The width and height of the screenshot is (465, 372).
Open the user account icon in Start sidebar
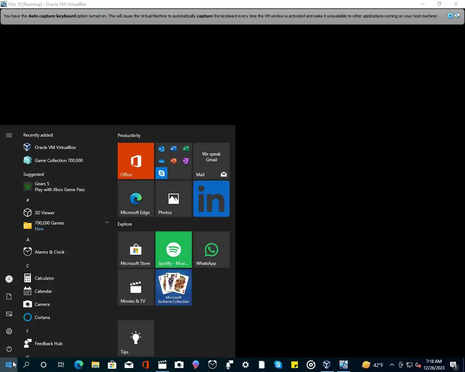click(9, 279)
